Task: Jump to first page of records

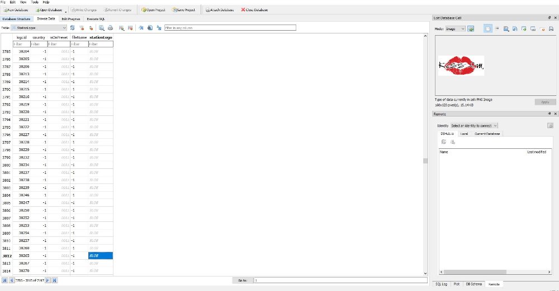Action: coord(4,280)
